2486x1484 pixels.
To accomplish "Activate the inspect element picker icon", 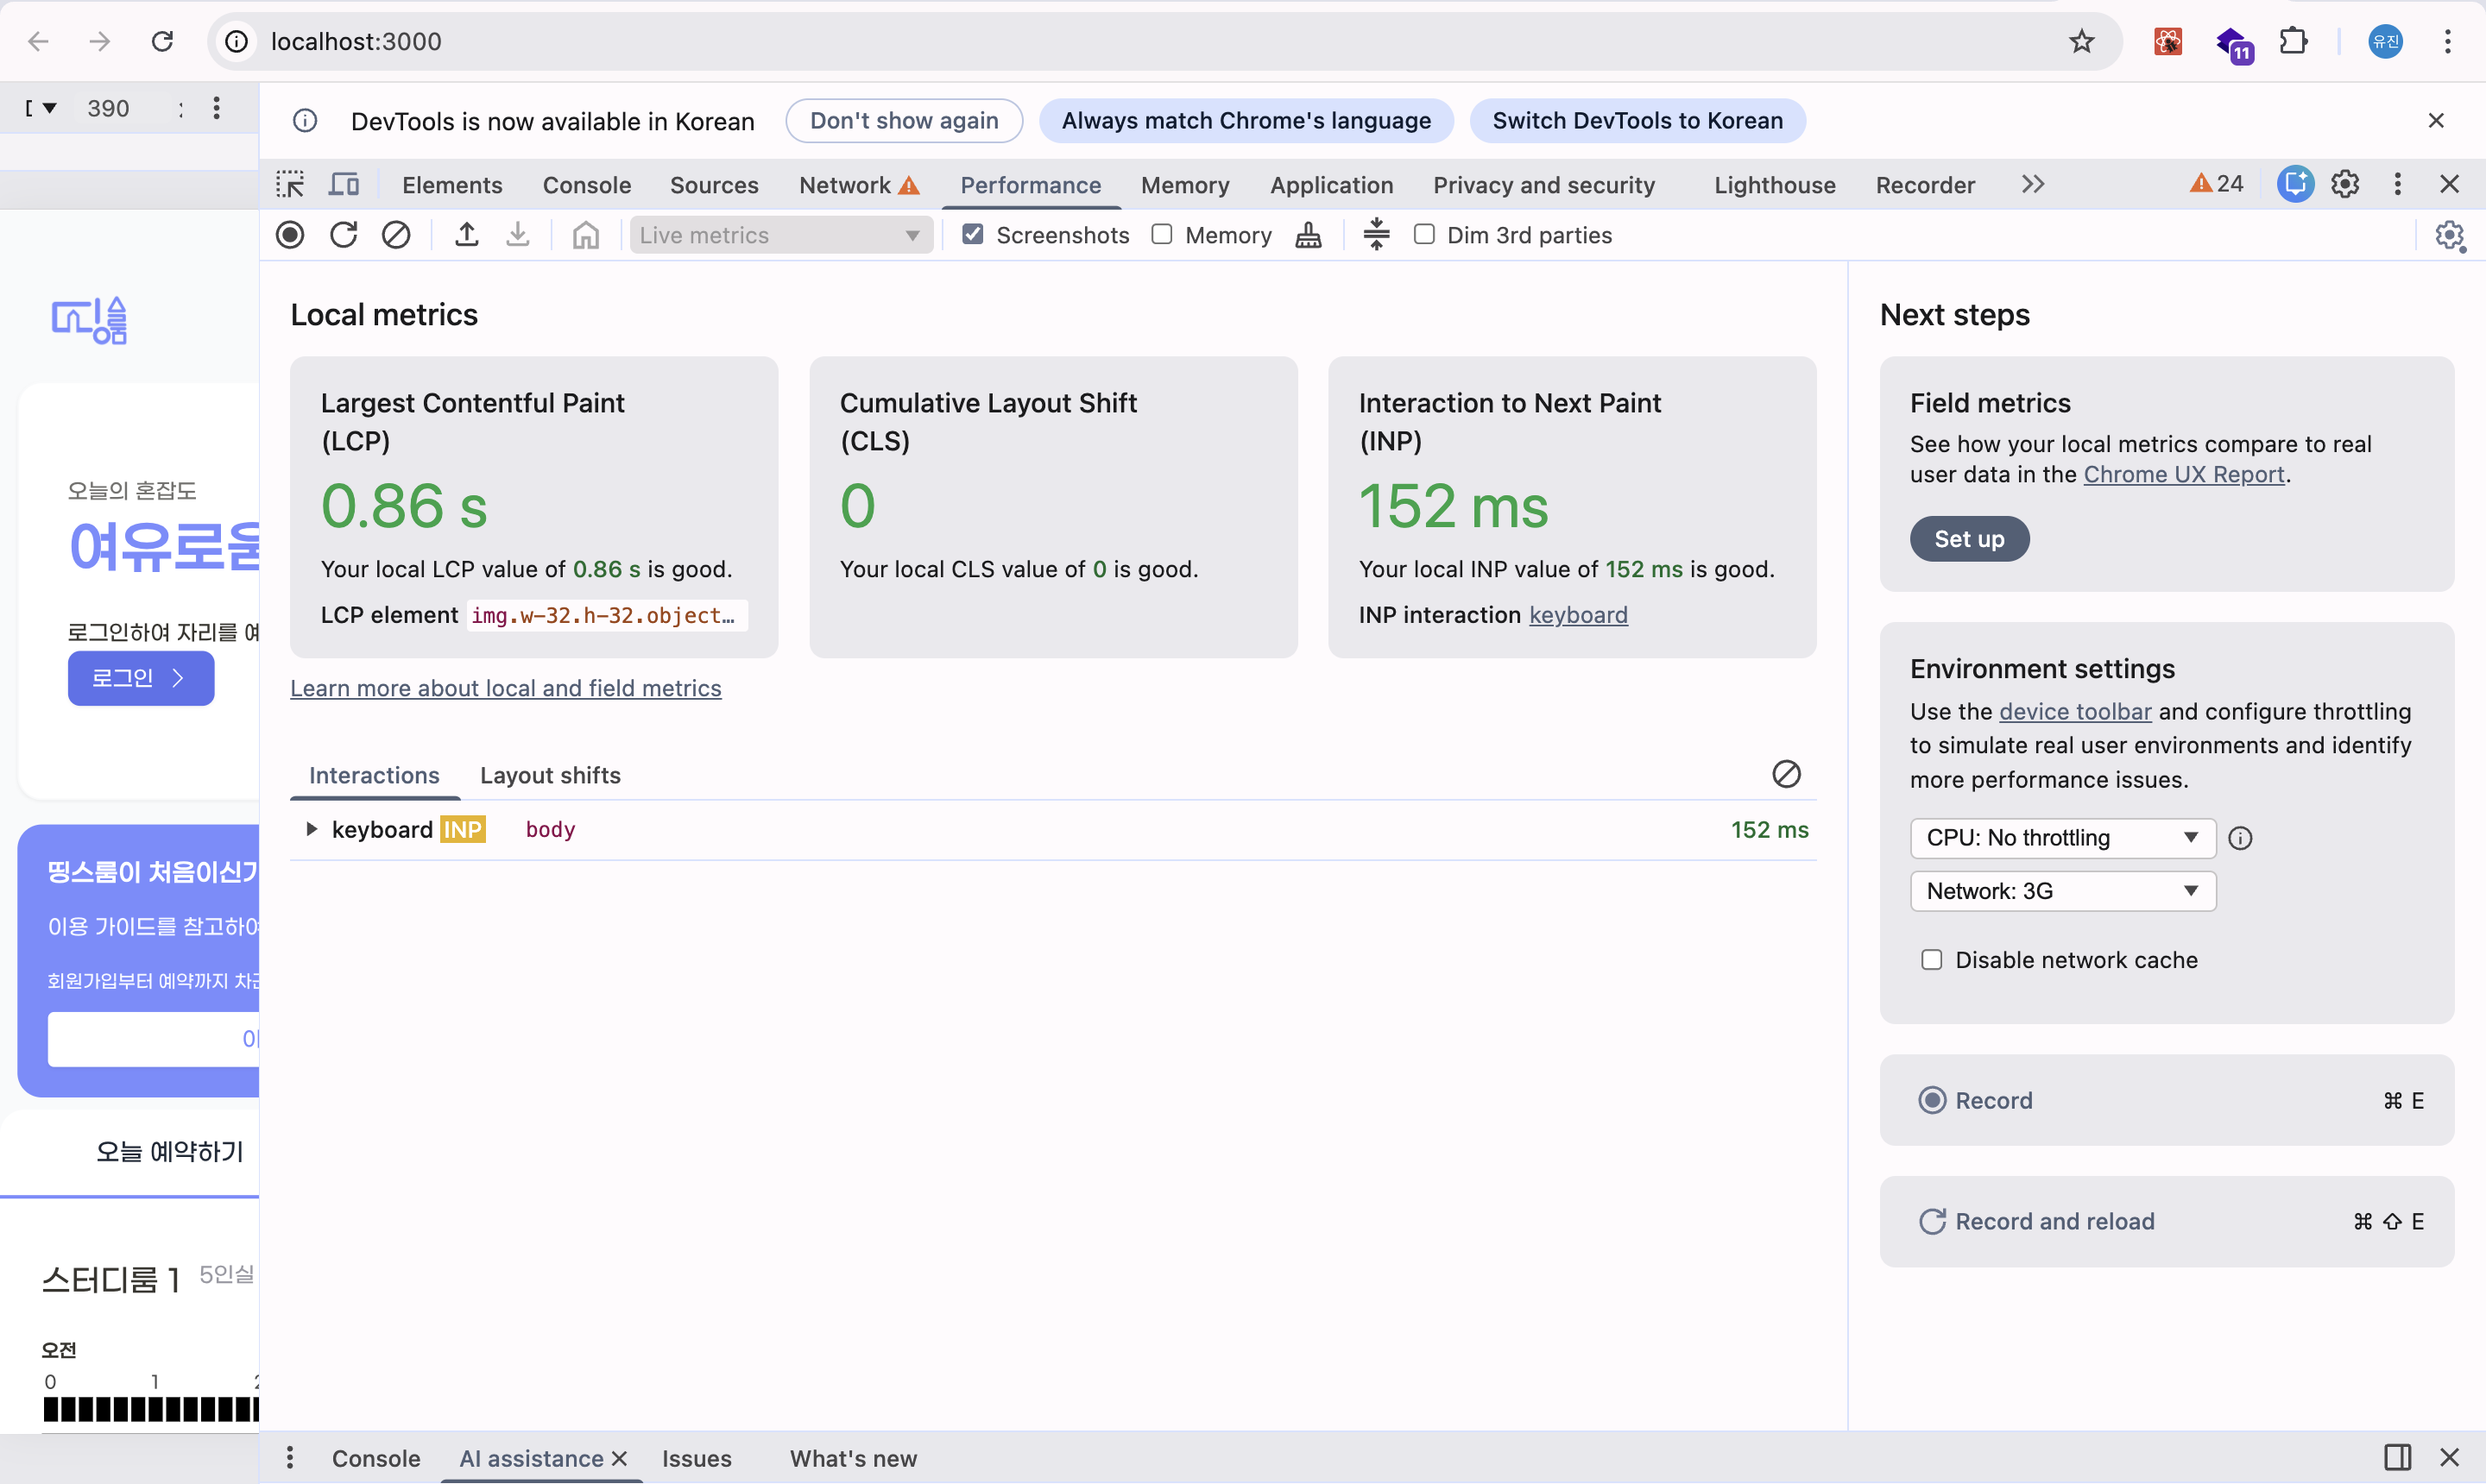I will (x=290, y=185).
